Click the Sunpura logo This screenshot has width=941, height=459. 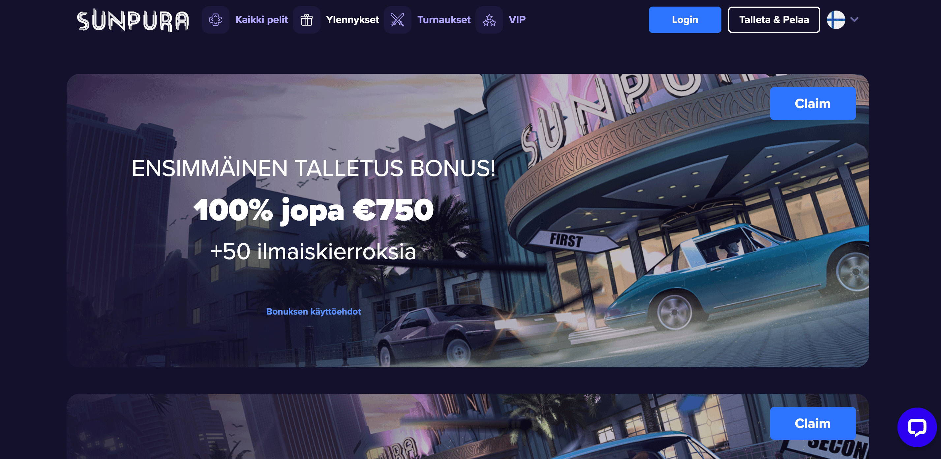point(133,20)
